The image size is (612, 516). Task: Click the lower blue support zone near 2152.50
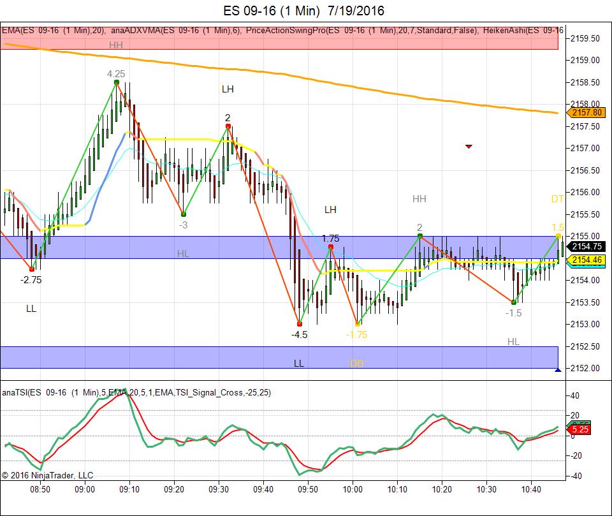click(279, 357)
